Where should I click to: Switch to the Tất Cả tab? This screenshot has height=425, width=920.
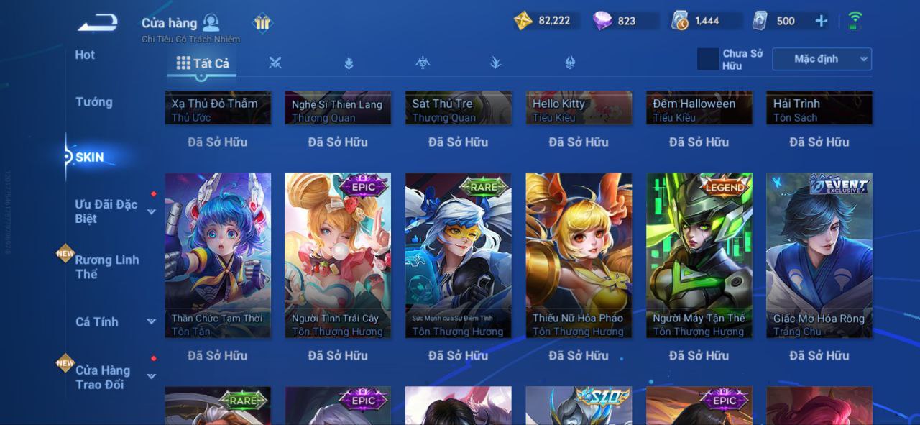pyautogui.click(x=203, y=63)
